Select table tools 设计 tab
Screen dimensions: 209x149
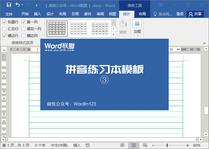pyautogui.click(x=127, y=14)
